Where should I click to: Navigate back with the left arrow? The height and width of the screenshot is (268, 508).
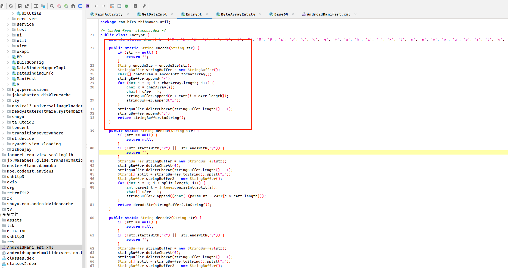tap(96, 6)
